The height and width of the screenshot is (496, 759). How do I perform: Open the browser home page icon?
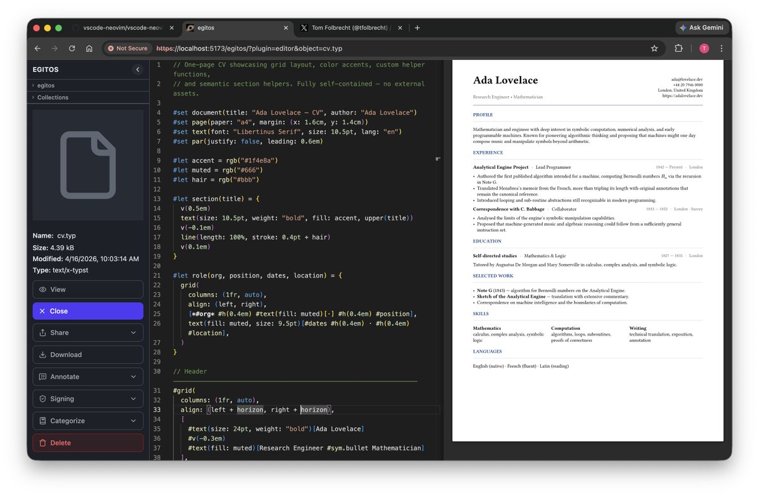pos(89,48)
